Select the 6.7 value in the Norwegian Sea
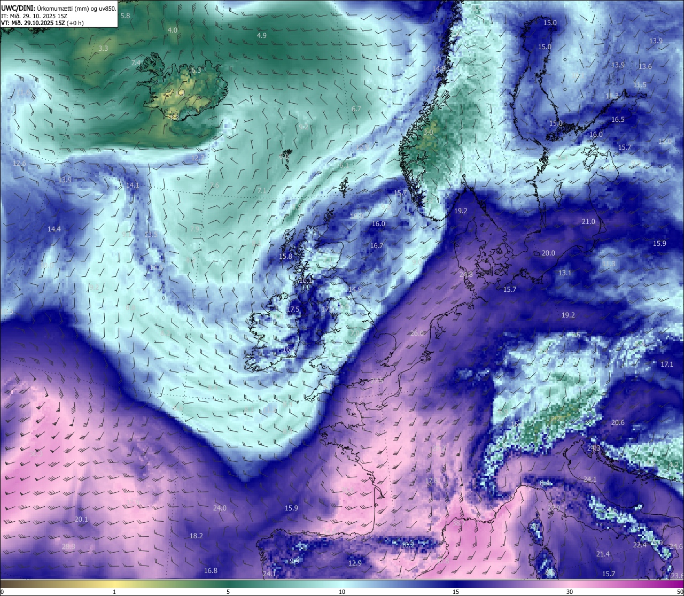 (x=356, y=109)
